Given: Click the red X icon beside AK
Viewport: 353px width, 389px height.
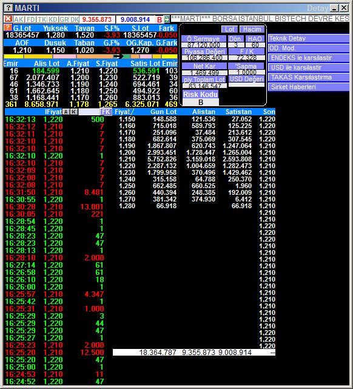Looking at the screenshot, I should tap(8, 19).
